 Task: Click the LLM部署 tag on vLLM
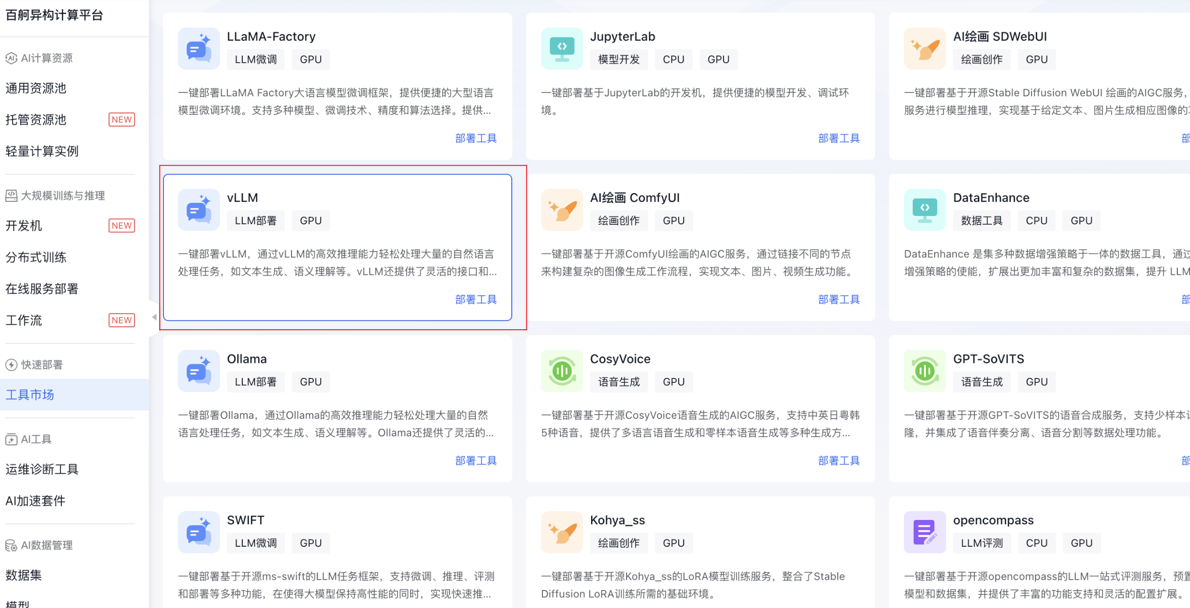pyautogui.click(x=256, y=221)
